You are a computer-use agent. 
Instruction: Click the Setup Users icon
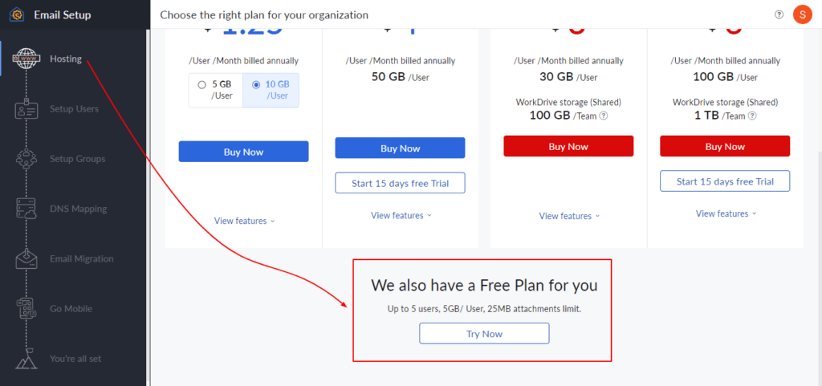(26, 109)
